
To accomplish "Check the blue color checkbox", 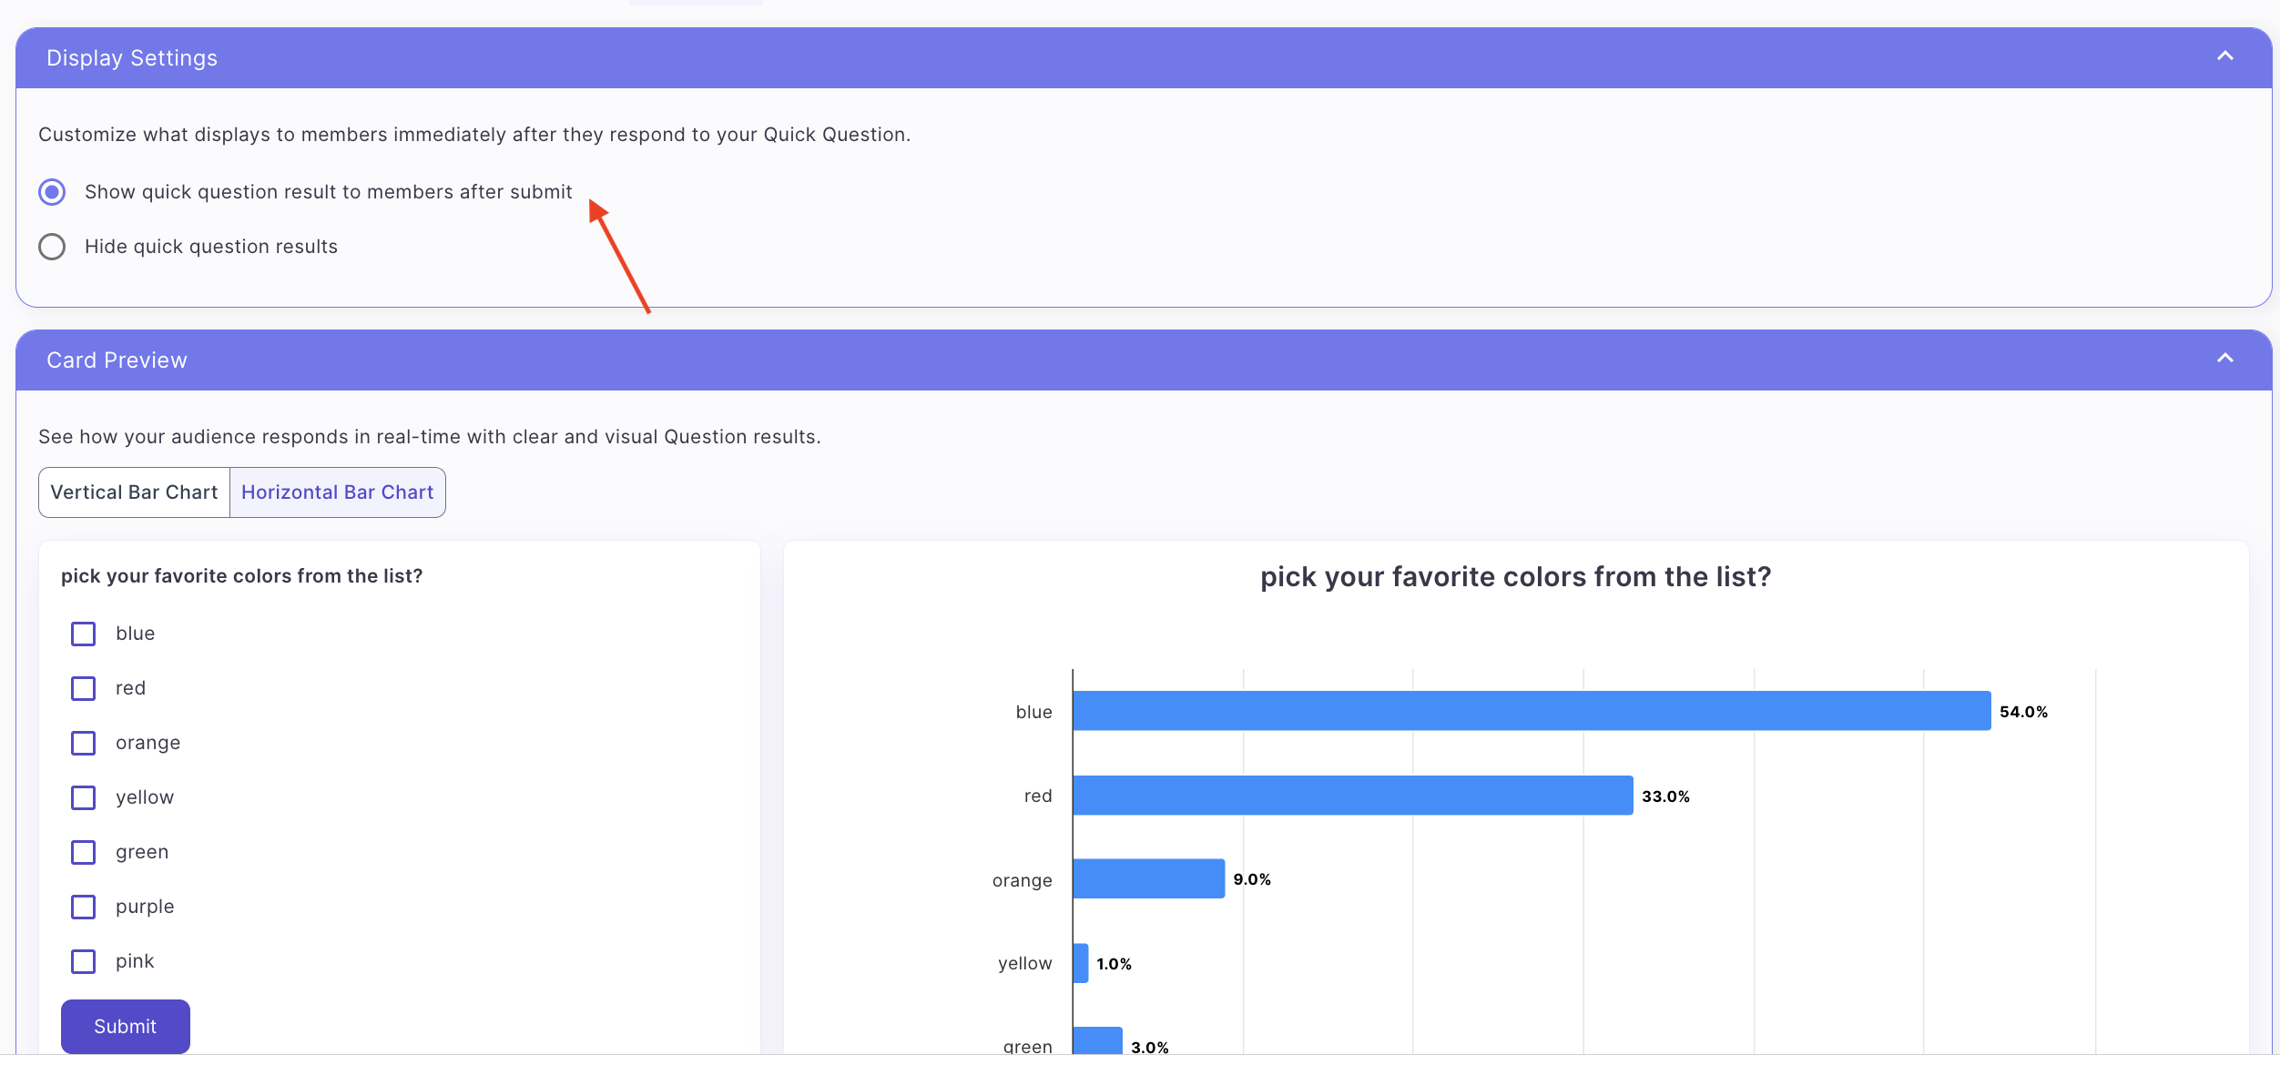I will click(x=83, y=634).
